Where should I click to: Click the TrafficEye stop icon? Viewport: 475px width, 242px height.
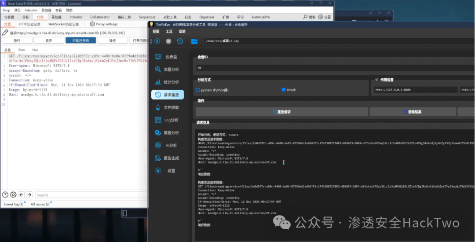168,41
